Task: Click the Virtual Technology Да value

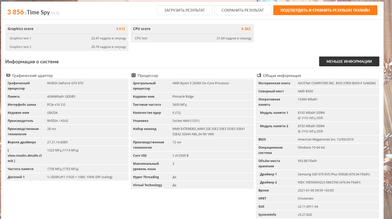Action: click(174, 185)
